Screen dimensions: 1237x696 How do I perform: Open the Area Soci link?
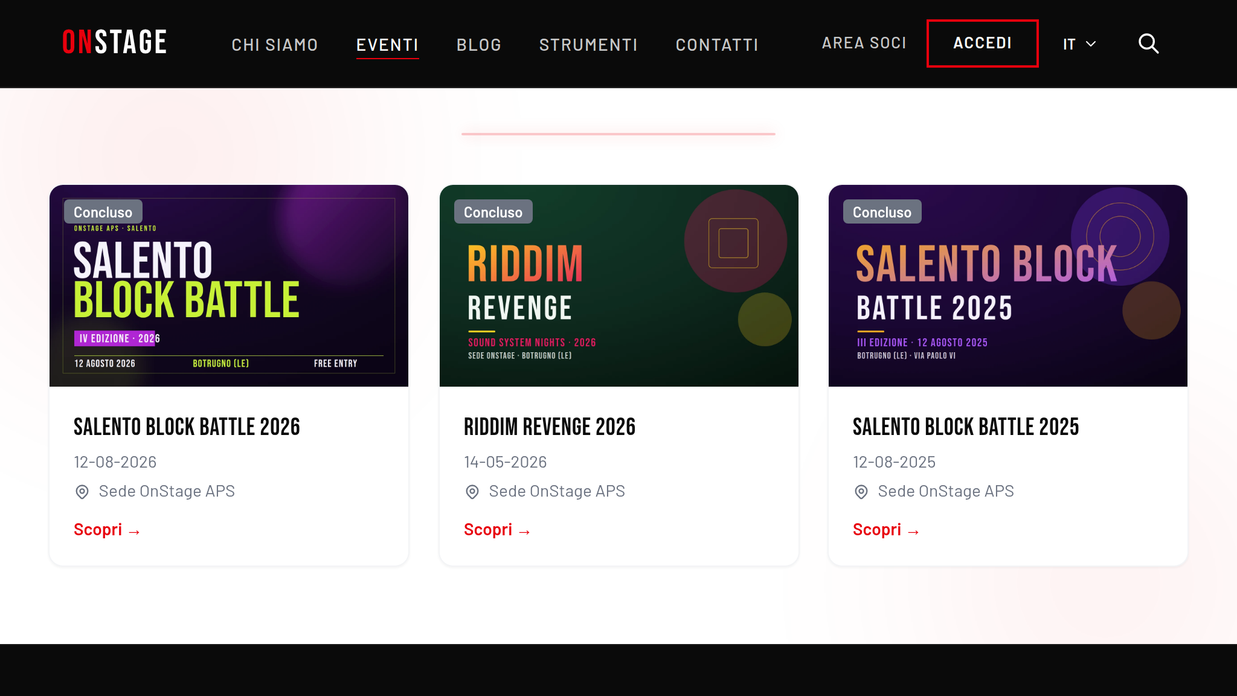tap(864, 43)
